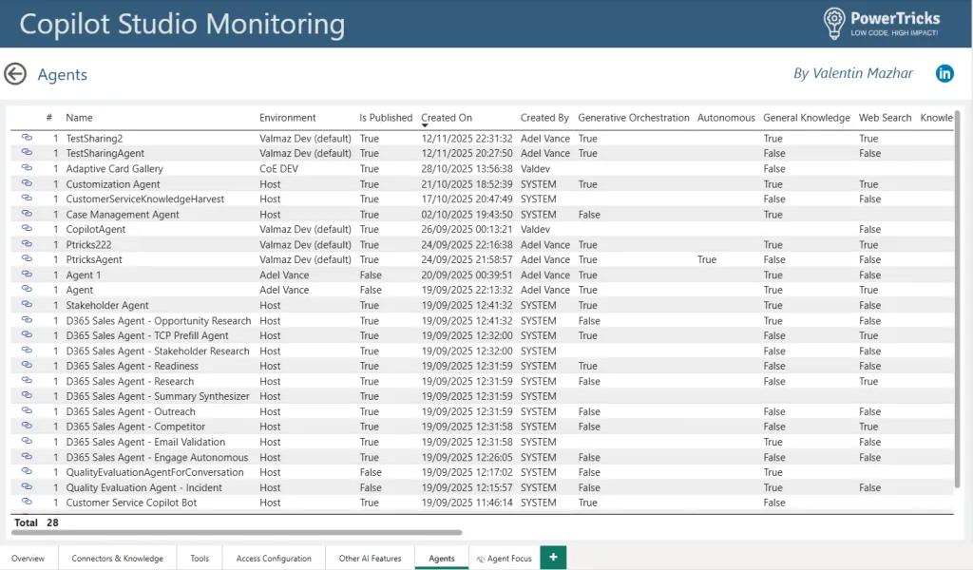Open link icon for Stakeholder Agent row
The image size is (973, 570).
pyautogui.click(x=27, y=305)
